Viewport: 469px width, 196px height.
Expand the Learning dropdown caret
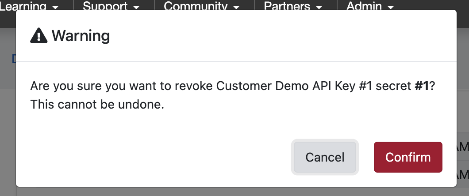pyautogui.click(x=55, y=7)
